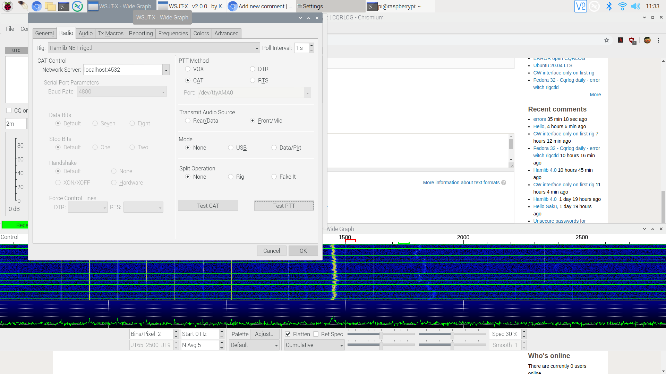Open the text formats help question icon
Viewport: 666px width, 374px height.
[504, 182]
